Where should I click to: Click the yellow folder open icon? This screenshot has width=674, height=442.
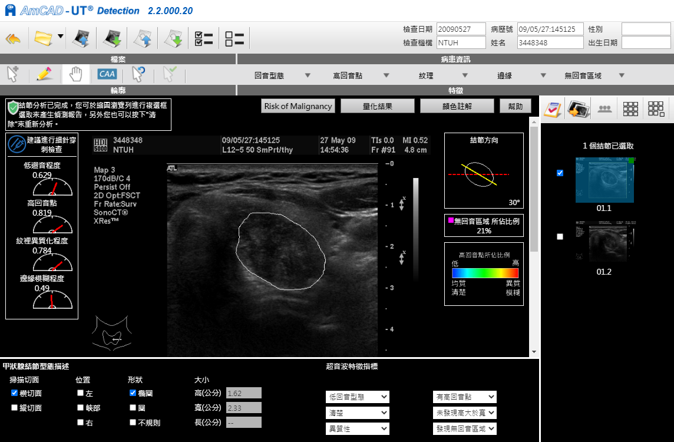click(x=43, y=39)
